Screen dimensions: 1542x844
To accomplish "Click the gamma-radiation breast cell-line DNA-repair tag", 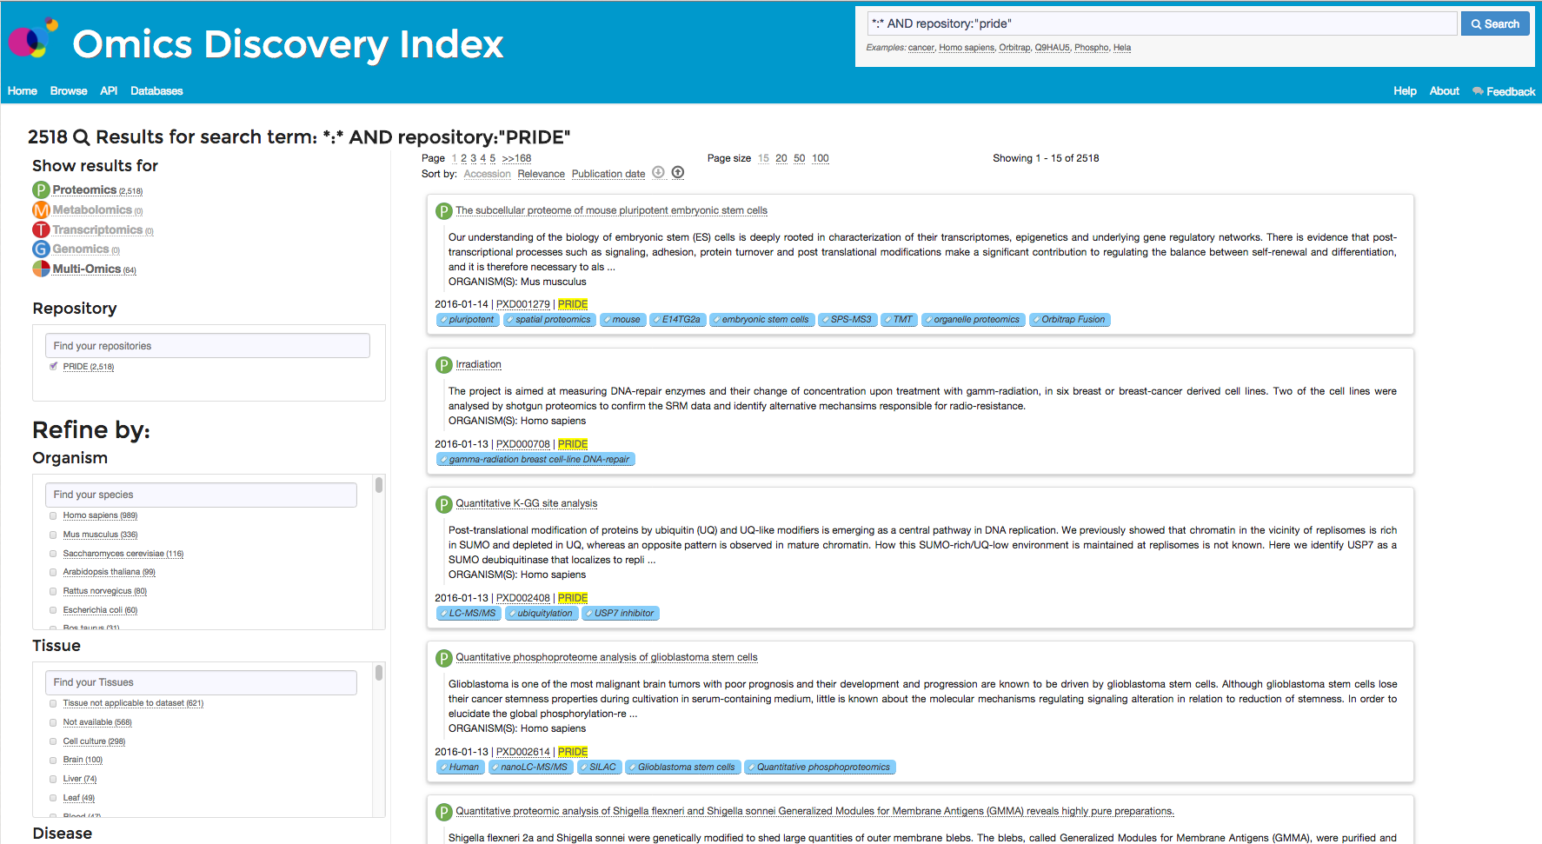I will (535, 460).
